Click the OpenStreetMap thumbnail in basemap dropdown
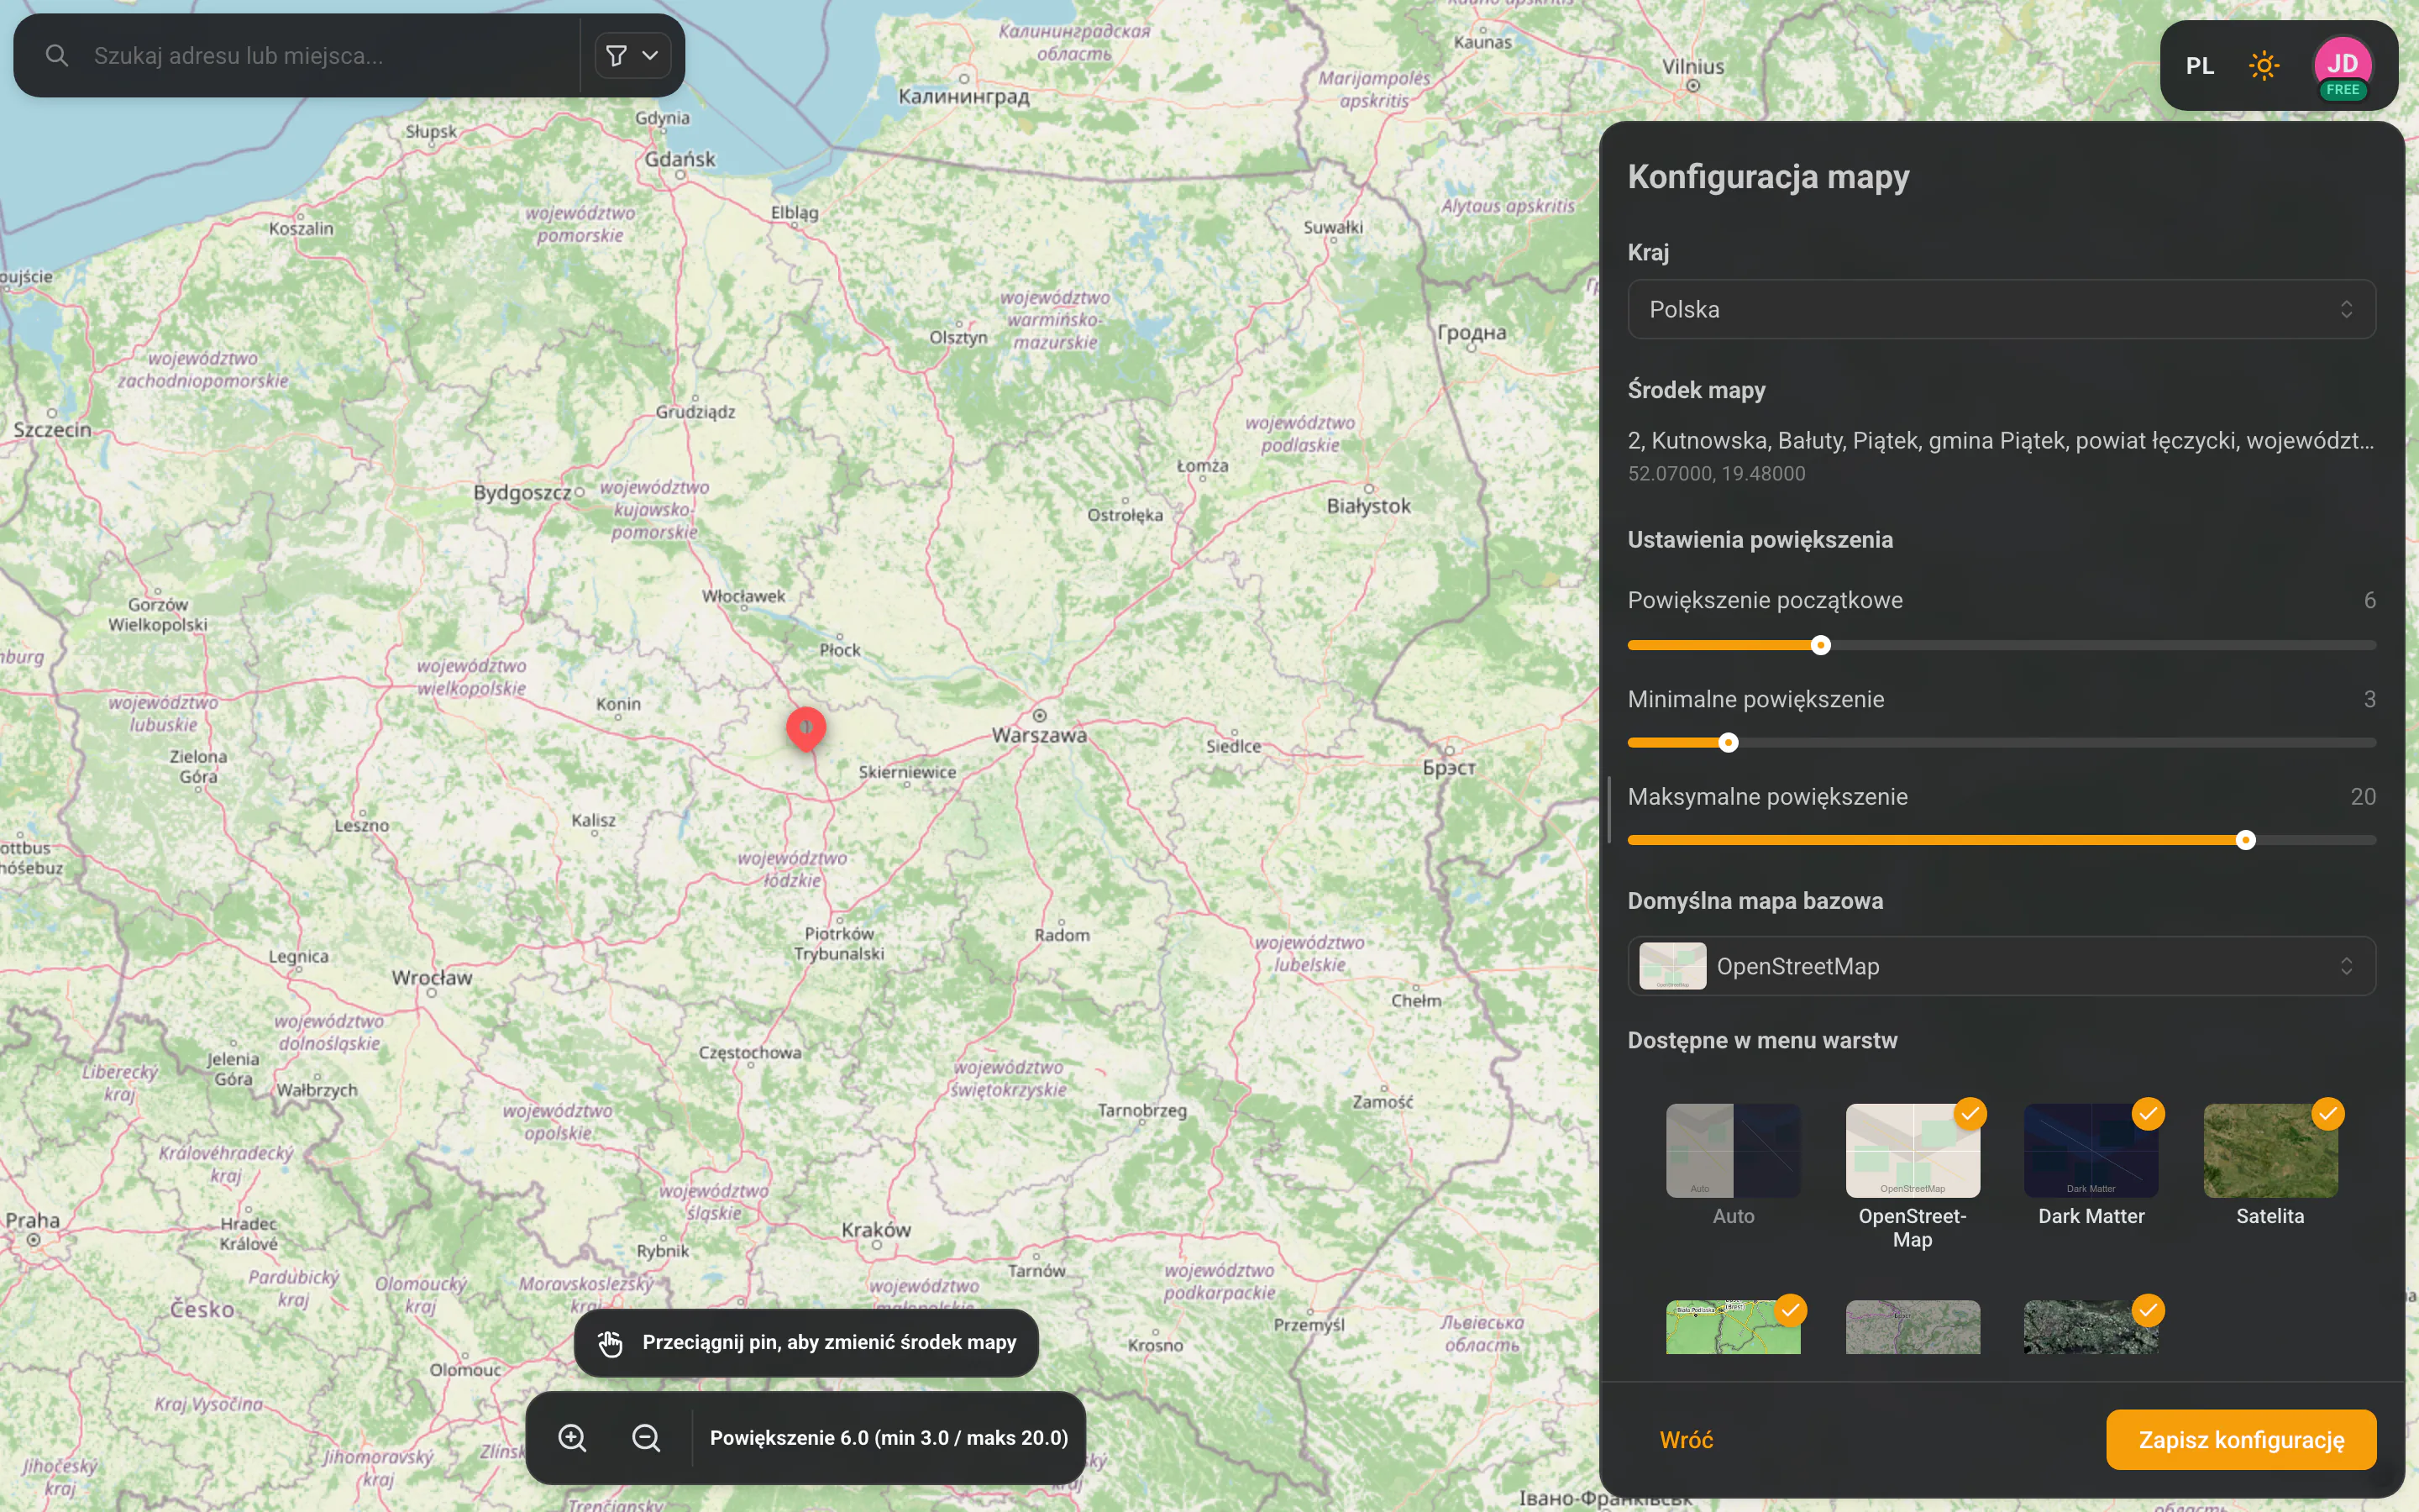Viewport: 2419px width, 1512px height. click(1671, 966)
